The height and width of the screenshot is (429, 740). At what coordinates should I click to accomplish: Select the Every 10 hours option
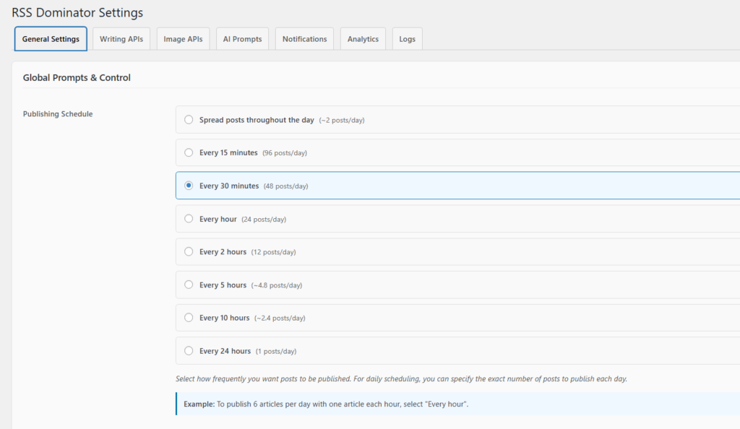pos(189,318)
